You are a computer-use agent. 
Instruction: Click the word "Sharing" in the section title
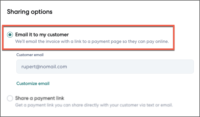coord(17,12)
